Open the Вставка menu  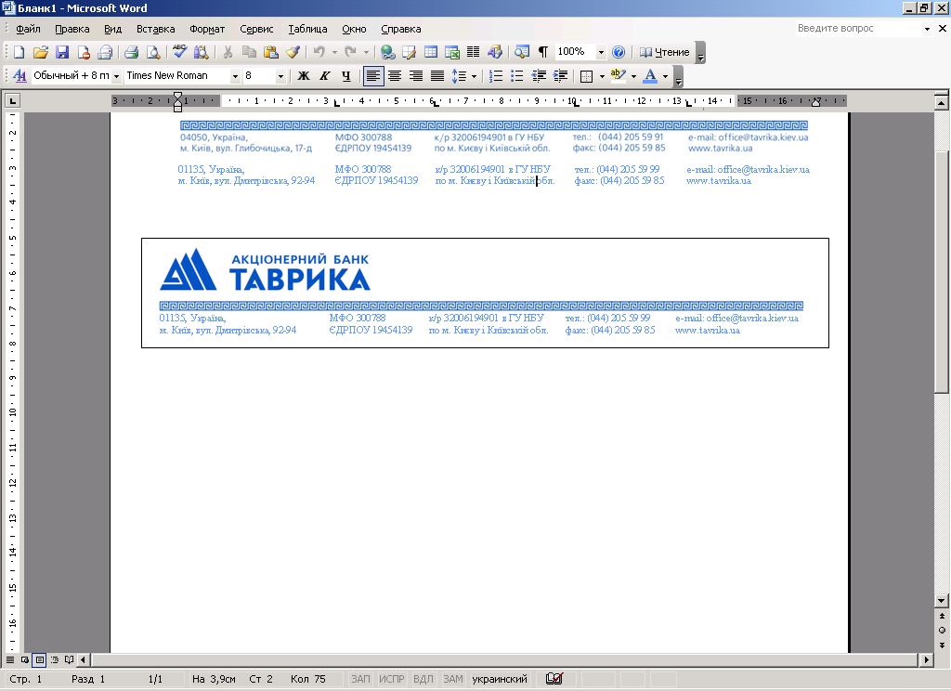pyautogui.click(x=155, y=29)
